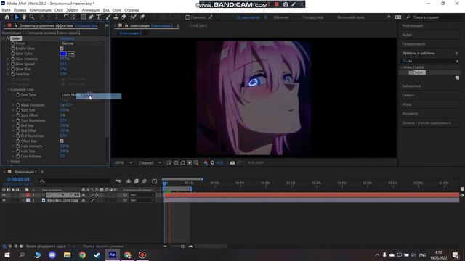465x261 pixels.
Task: Click the current time 0:00:00:04 field
Action: point(18,179)
